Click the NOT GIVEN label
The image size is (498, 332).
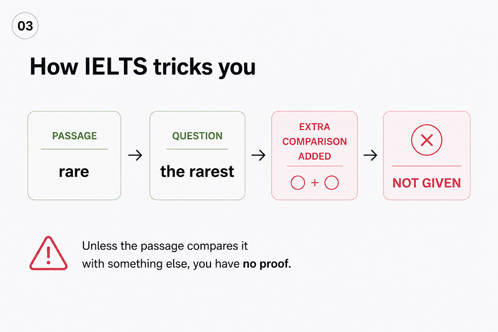(x=426, y=183)
